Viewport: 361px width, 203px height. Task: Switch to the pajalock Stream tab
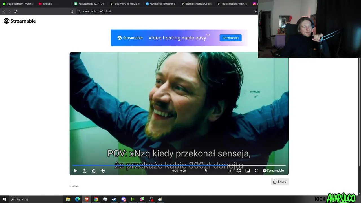tap(17, 4)
